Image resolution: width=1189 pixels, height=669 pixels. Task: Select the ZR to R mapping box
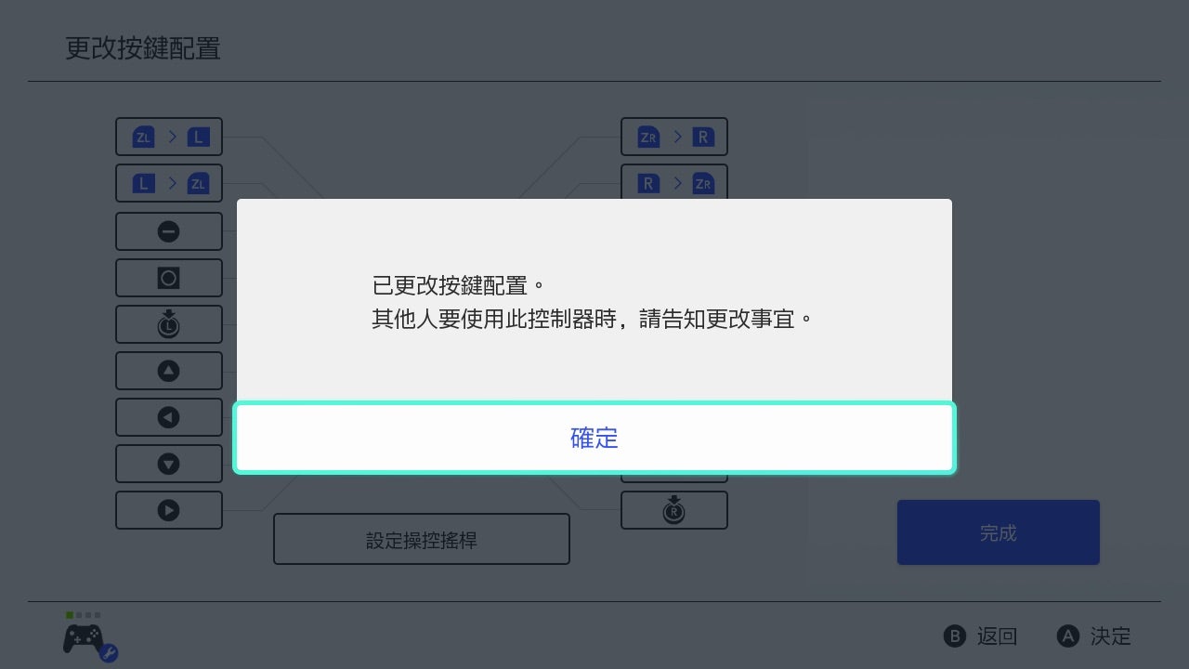point(674,138)
